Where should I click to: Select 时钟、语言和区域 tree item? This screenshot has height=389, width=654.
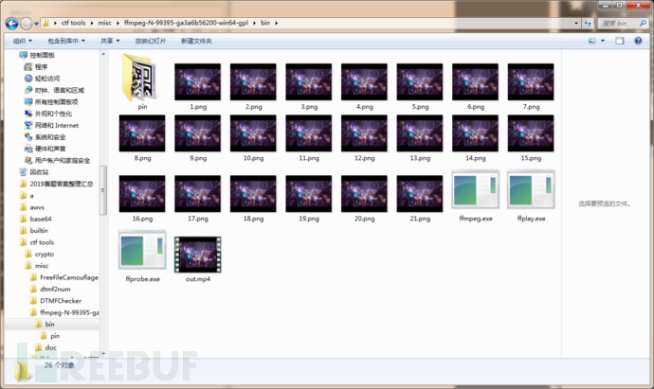[59, 90]
